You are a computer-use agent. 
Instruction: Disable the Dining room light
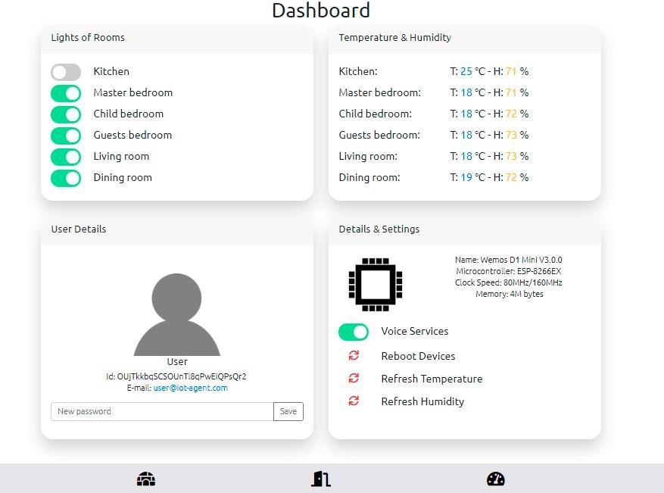66,178
